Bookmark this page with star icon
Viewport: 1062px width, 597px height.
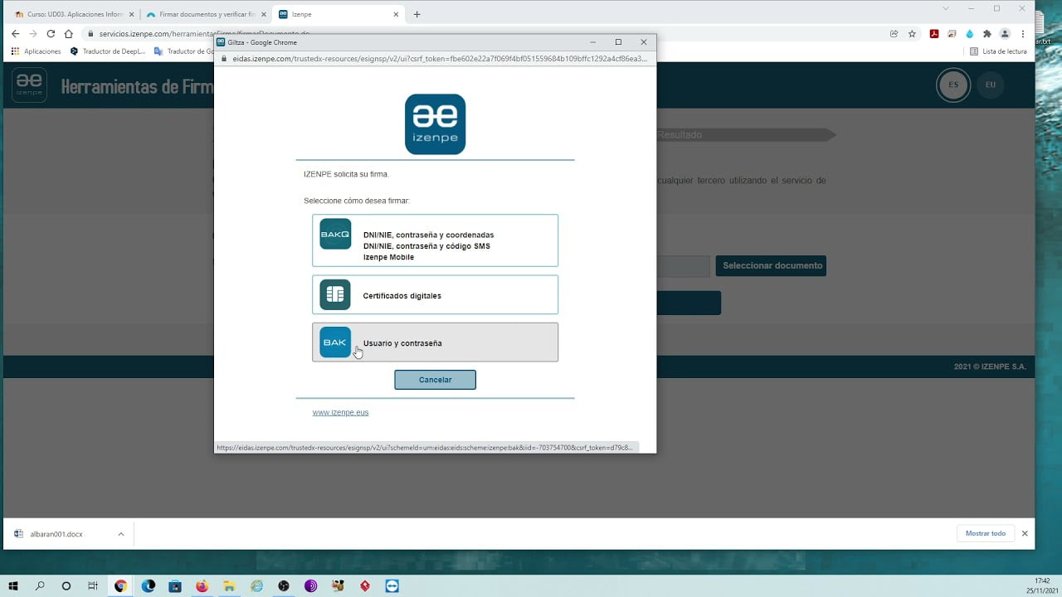[x=912, y=34]
